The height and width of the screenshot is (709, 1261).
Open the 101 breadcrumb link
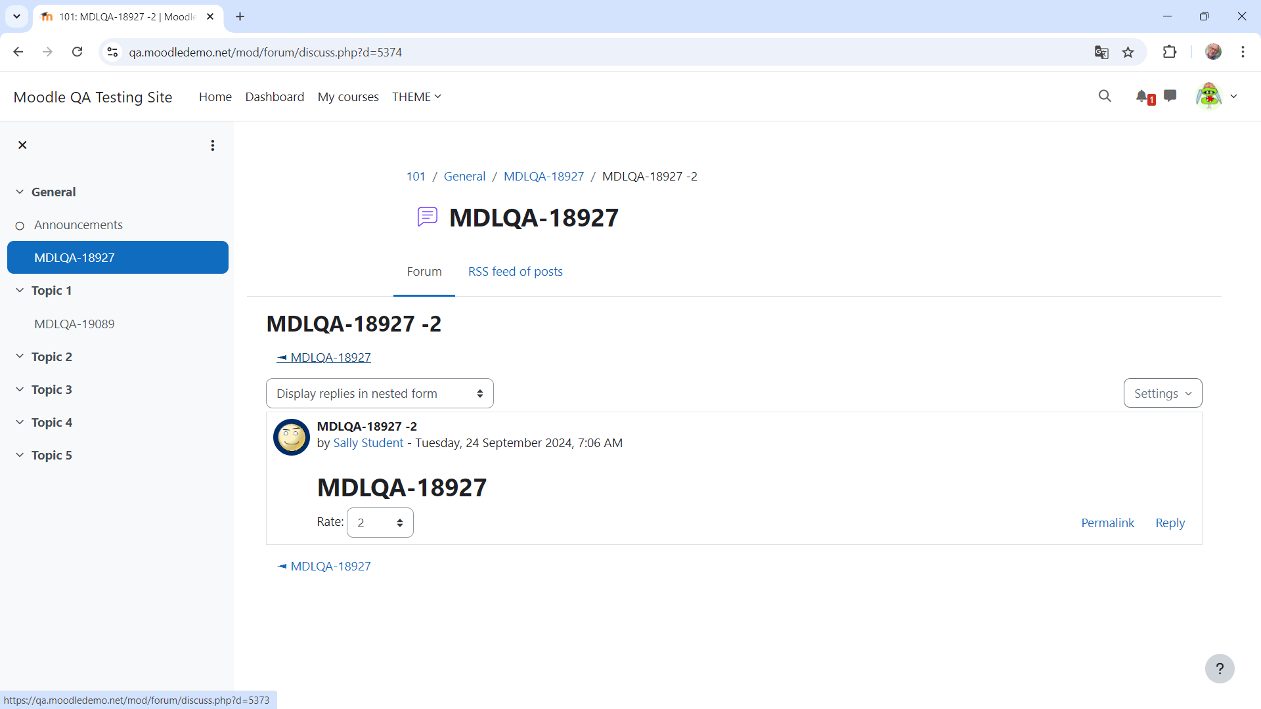tap(416, 176)
